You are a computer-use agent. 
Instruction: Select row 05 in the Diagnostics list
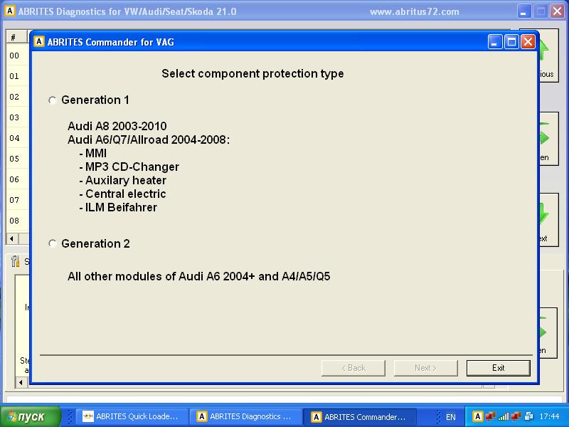pyautogui.click(x=17, y=159)
